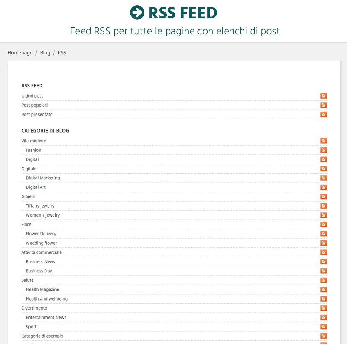Open the Entertainment News category

tap(46, 318)
